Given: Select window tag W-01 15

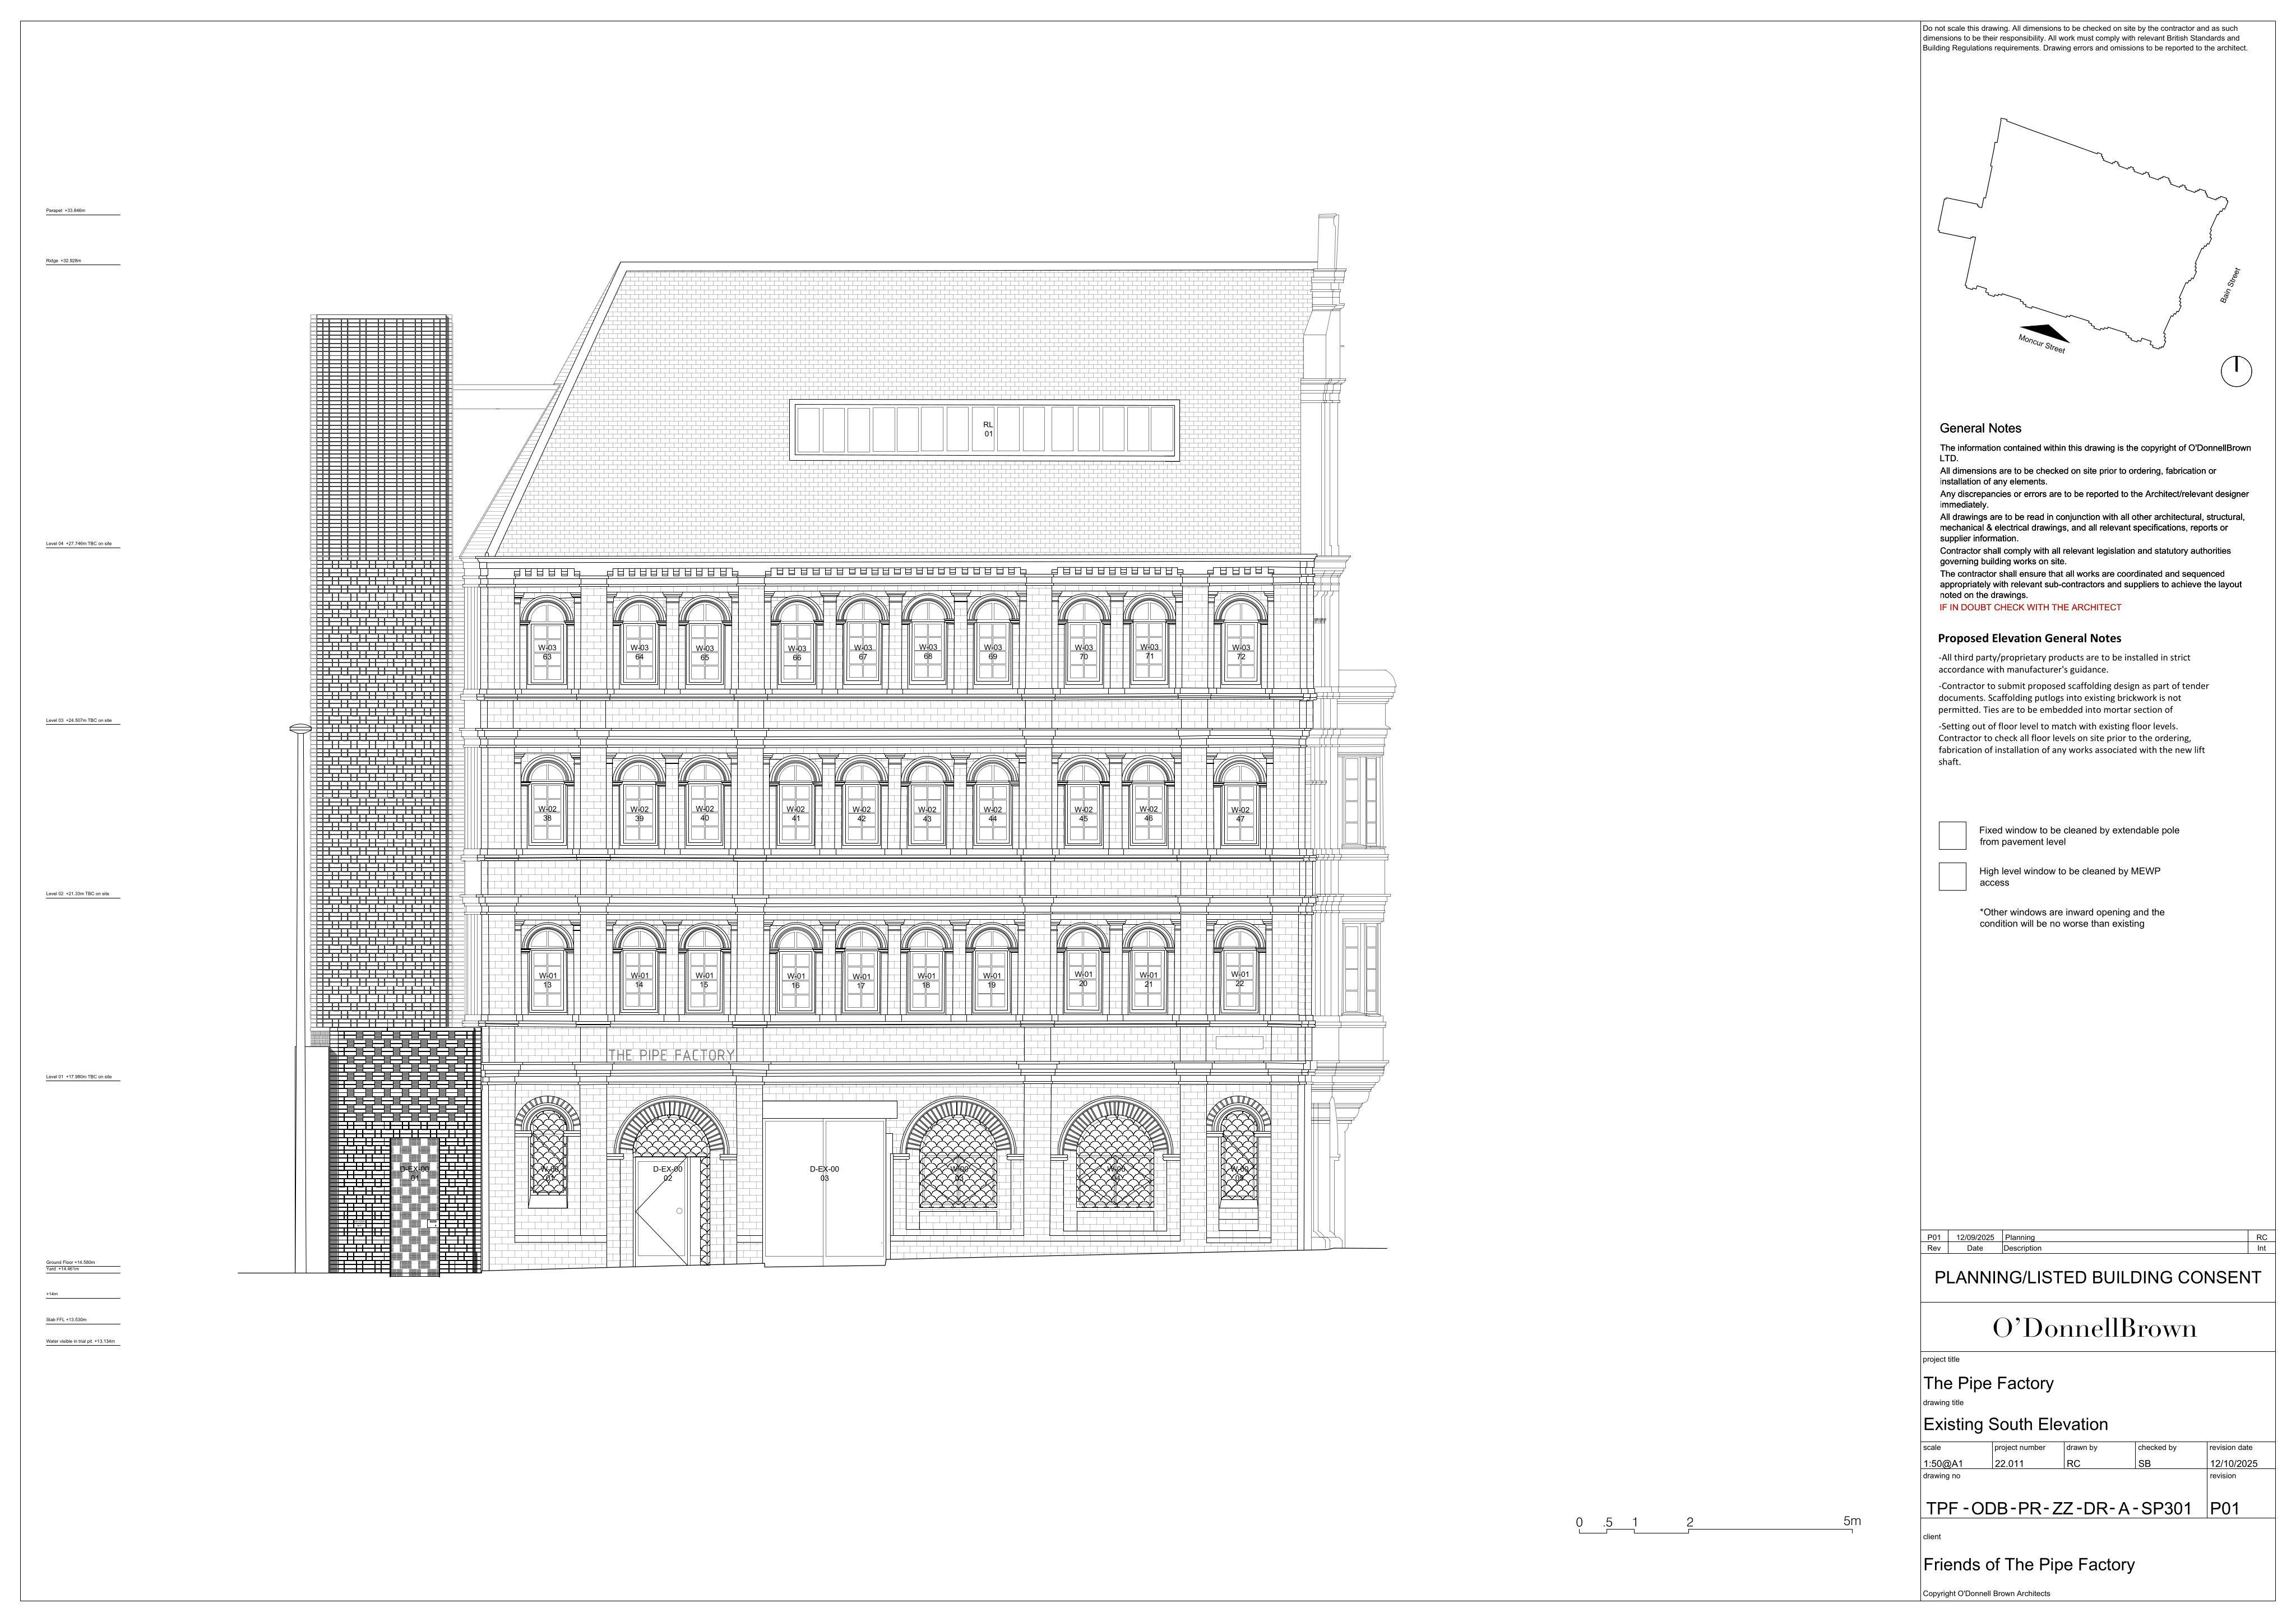Looking at the screenshot, I should [705, 980].
